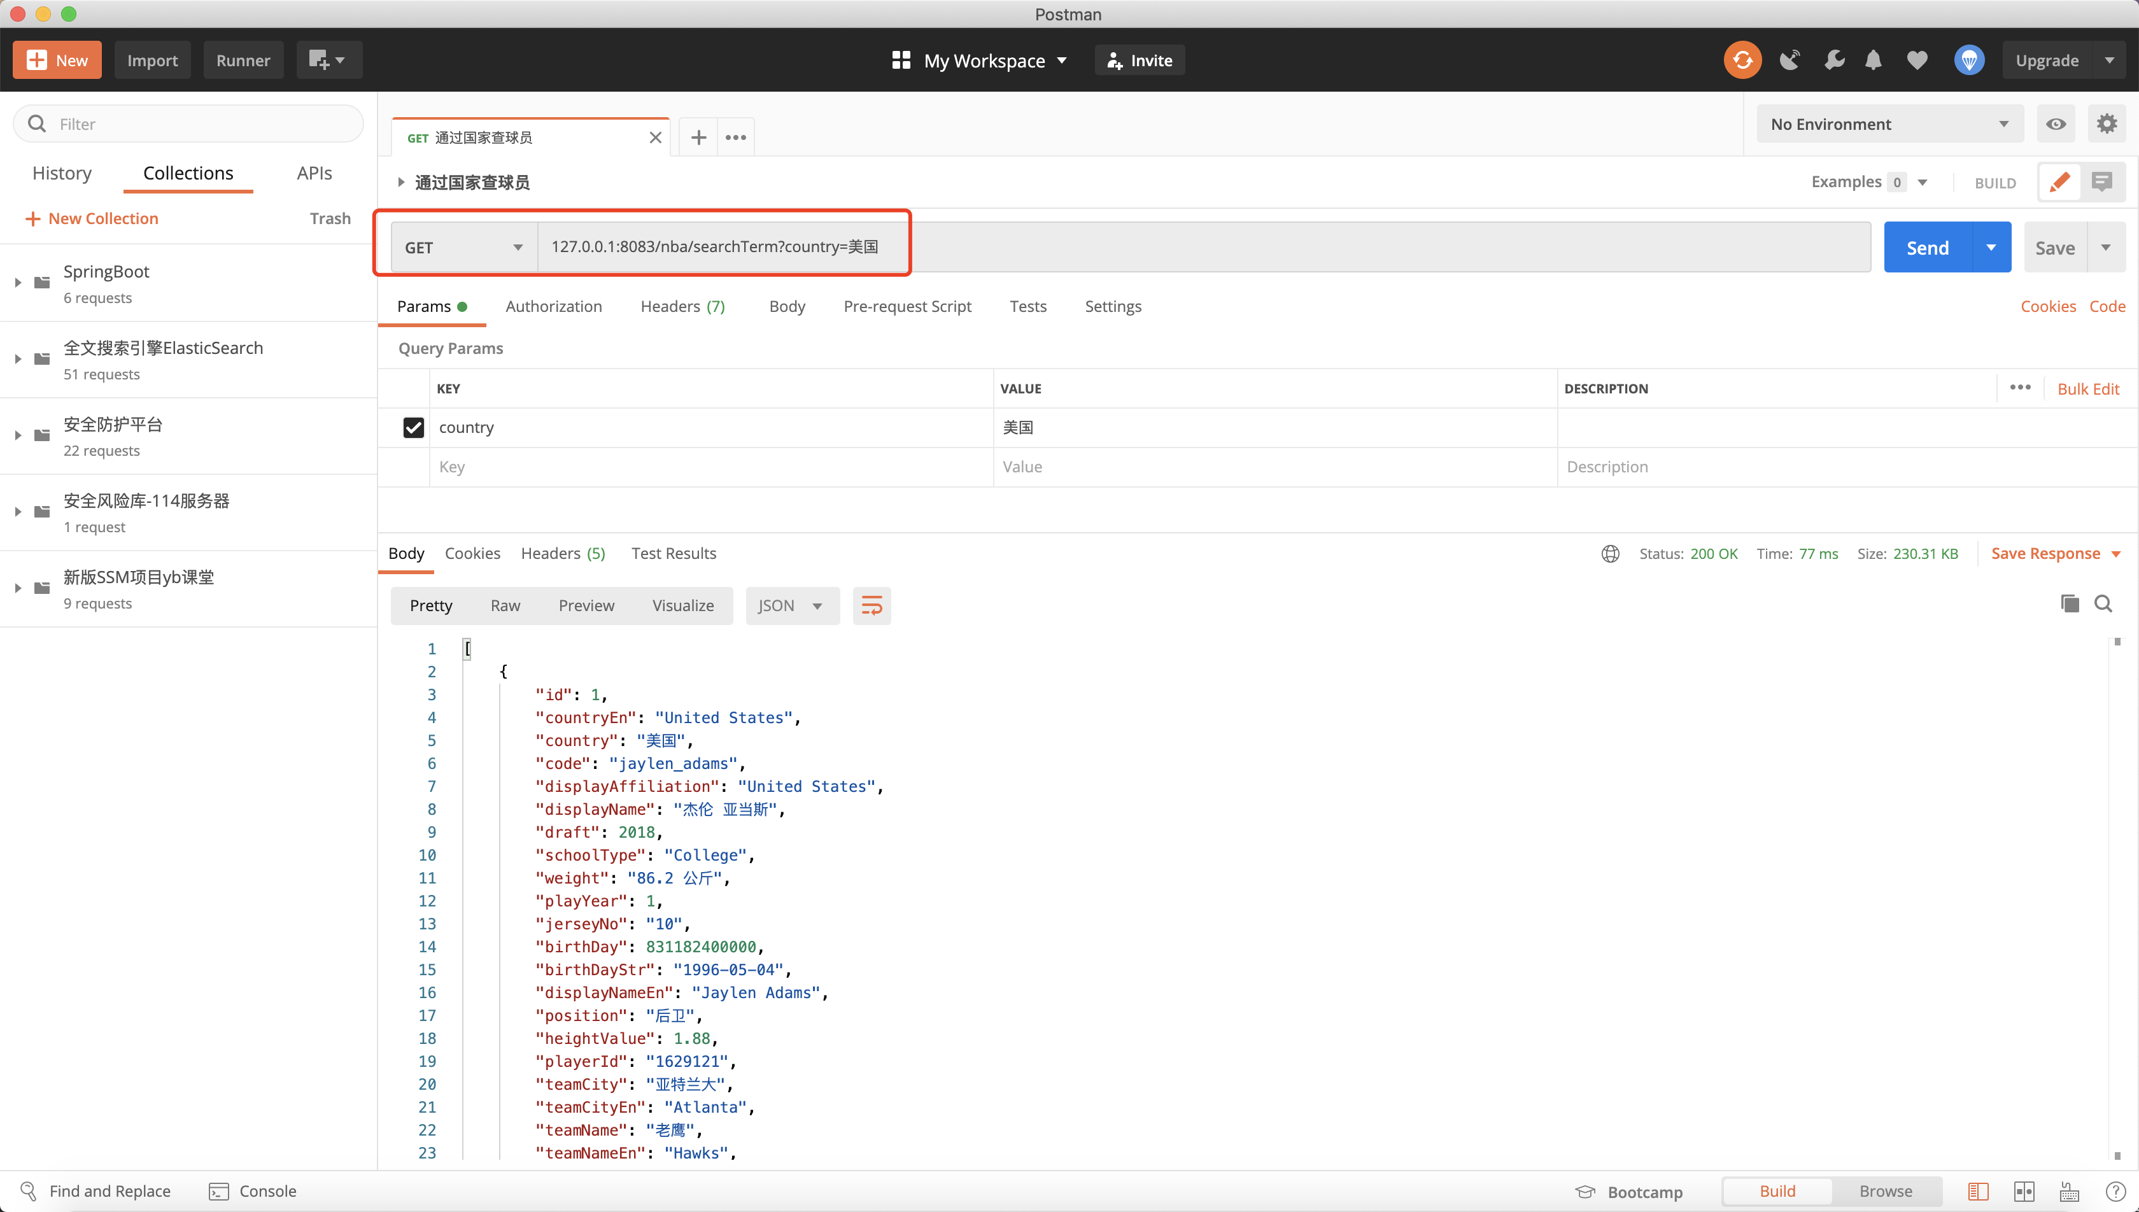The width and height of the screenshot is (2139, 1212).
Task: Open the comments icon
Action: click(2102, 181)
